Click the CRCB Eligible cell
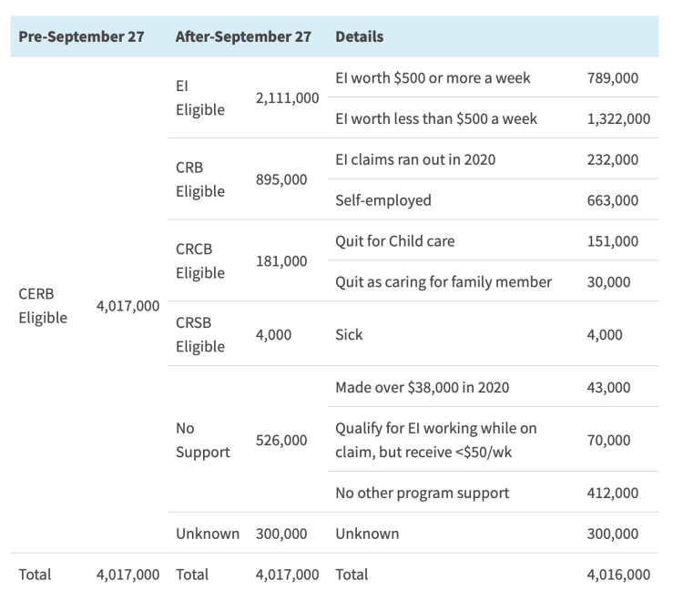 199,261
